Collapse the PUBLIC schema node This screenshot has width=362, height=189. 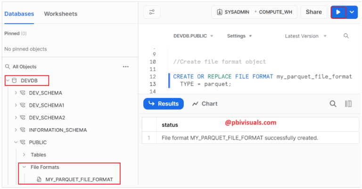16,142
